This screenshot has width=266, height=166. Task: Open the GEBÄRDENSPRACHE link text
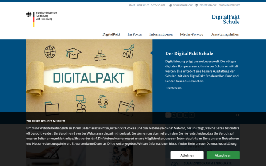[183, 5]
